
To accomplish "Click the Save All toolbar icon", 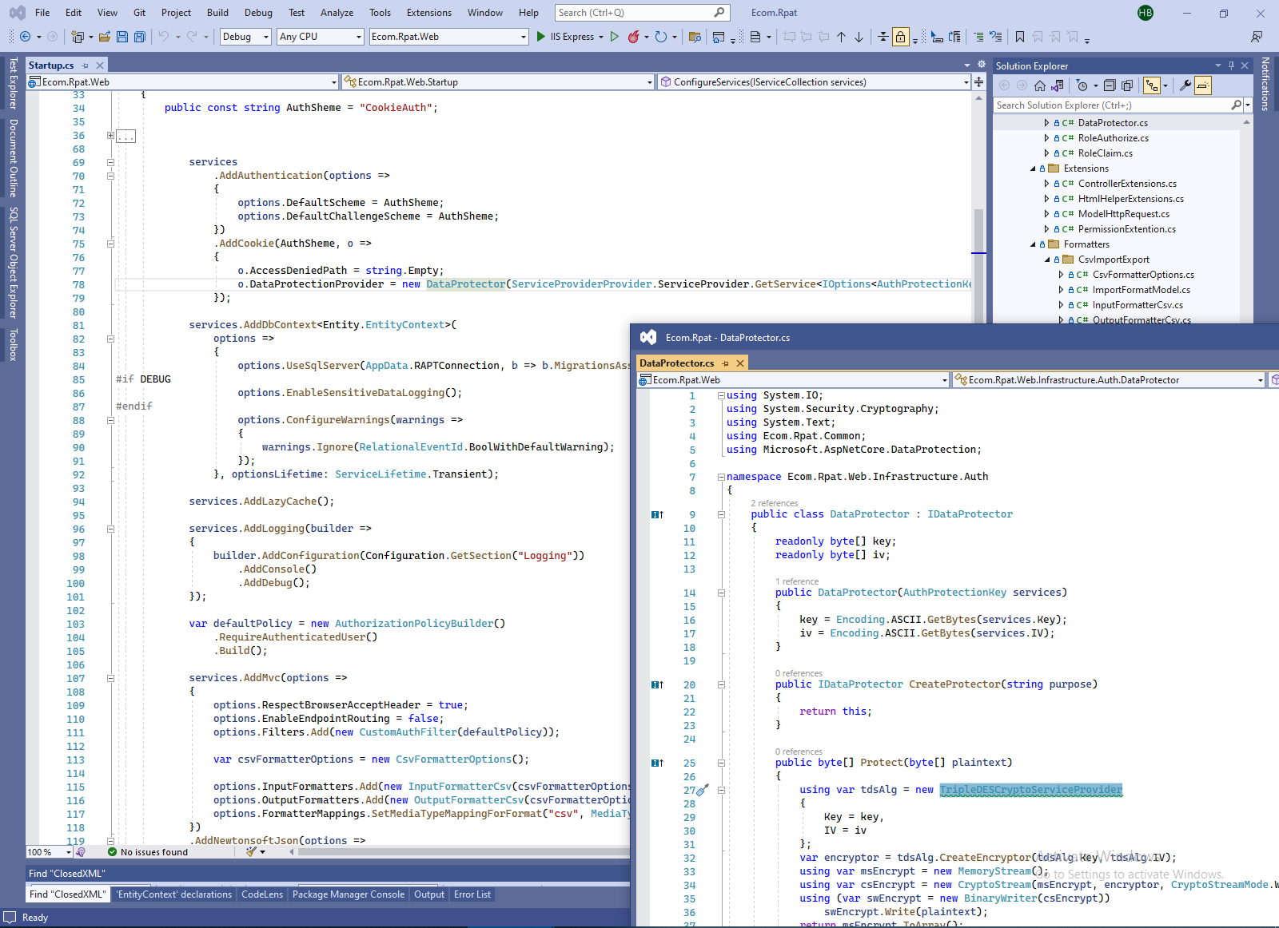I will pyautogui.click(x=140, y=37).
